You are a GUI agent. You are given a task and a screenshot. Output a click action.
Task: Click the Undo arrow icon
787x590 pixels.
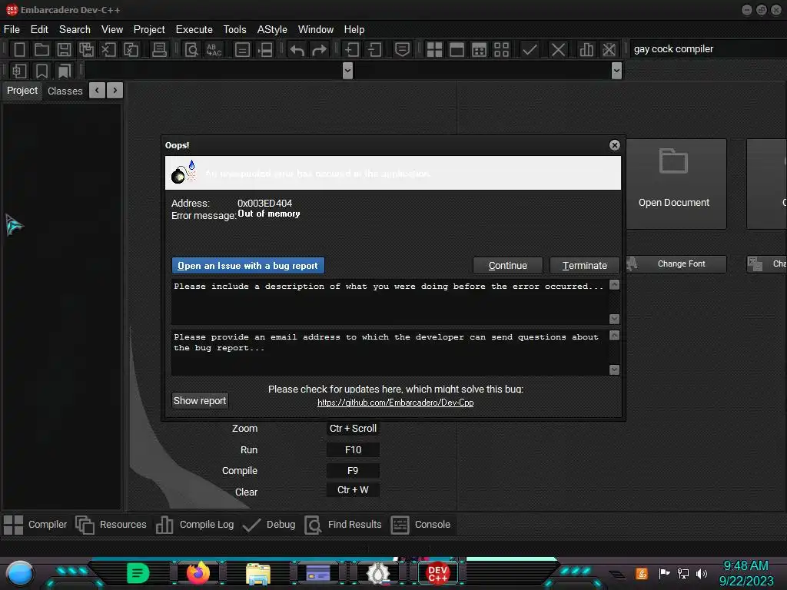click(297, 50)
